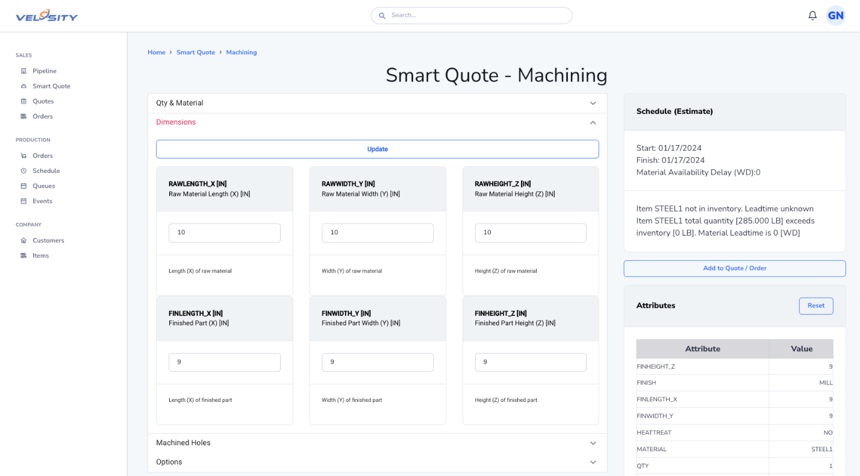Click the Value column header
Screen dimensions: 860x476
(802, 349)
